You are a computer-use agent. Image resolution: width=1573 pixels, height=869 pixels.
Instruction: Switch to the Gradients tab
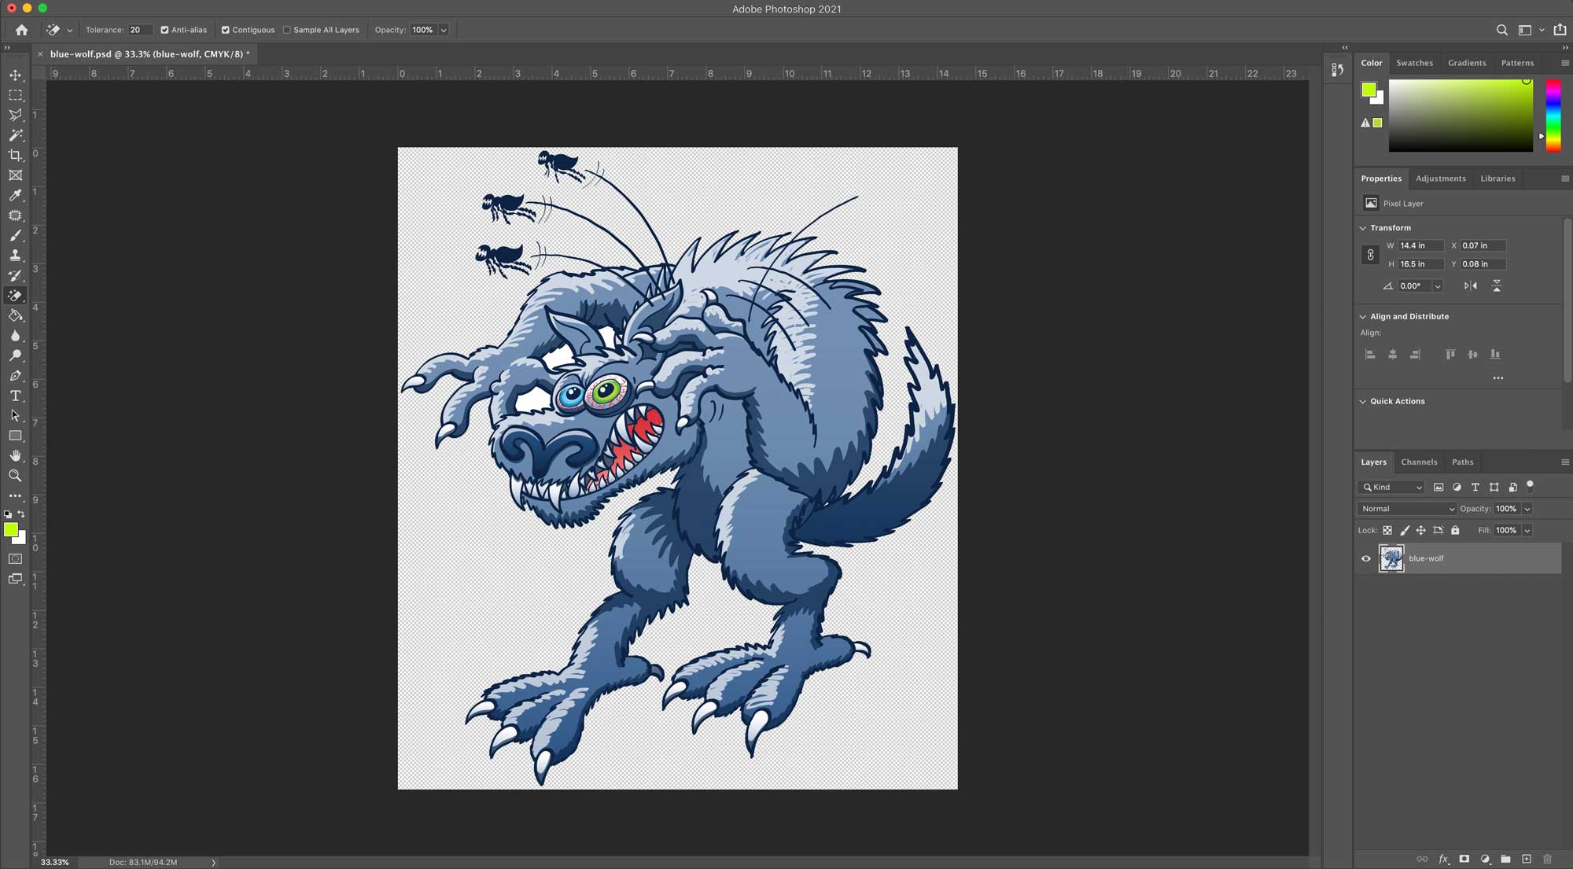click(1467, 63)
